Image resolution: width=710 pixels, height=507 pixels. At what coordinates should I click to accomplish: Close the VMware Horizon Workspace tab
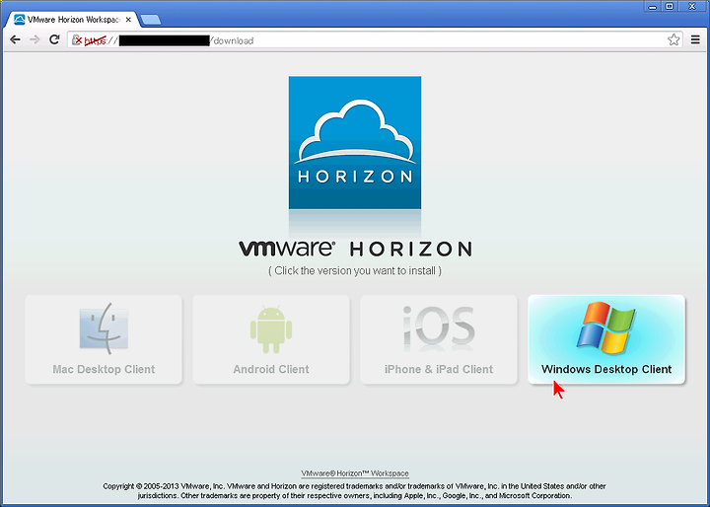[x=128, y=20]
